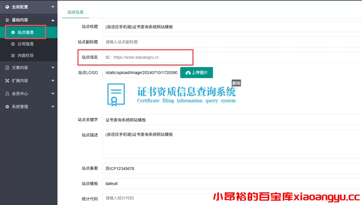This screenshot has height=205, width=362.
Task: Expand the 会员中心 section
Action: click(x=53, y=93)
